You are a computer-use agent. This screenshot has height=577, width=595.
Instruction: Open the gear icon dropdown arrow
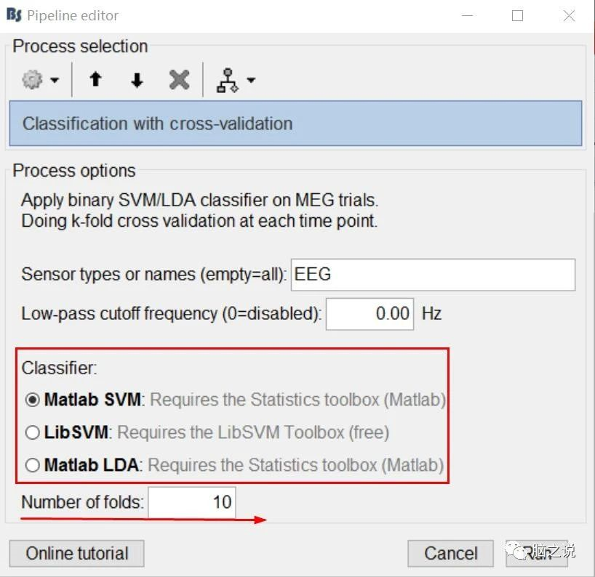(55, 80)
